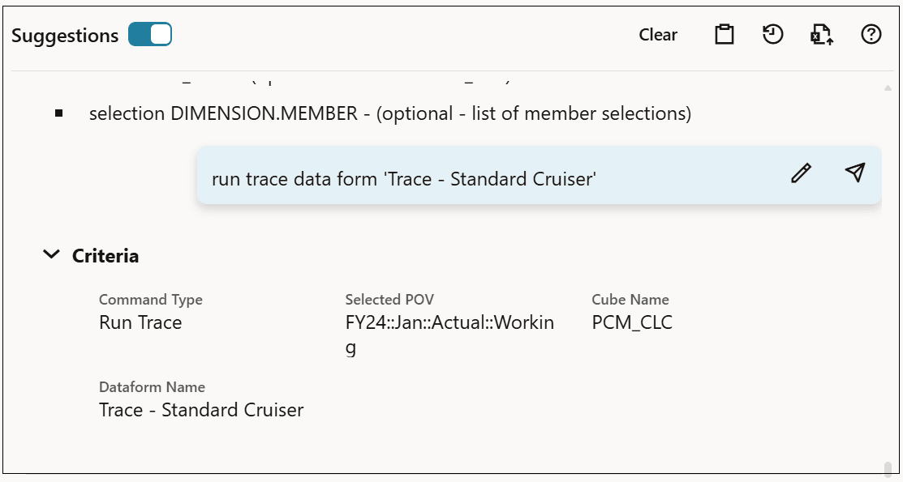Copy the chat using the clipboard icon
The width and height of the screenshot is (903, 482).
[x=724, y=34]
